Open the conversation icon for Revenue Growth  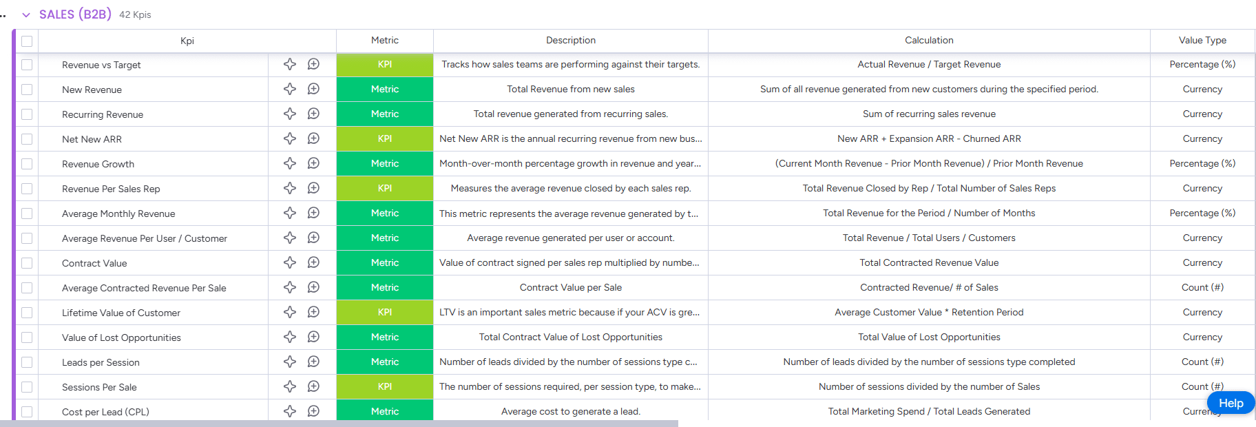313,163
